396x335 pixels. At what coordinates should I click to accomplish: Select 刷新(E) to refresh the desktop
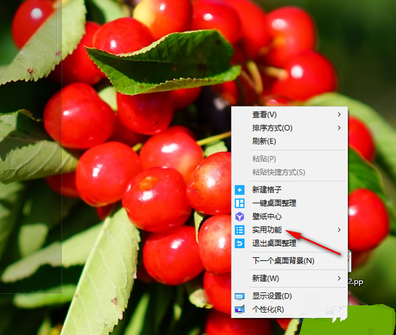pos(289,142)
